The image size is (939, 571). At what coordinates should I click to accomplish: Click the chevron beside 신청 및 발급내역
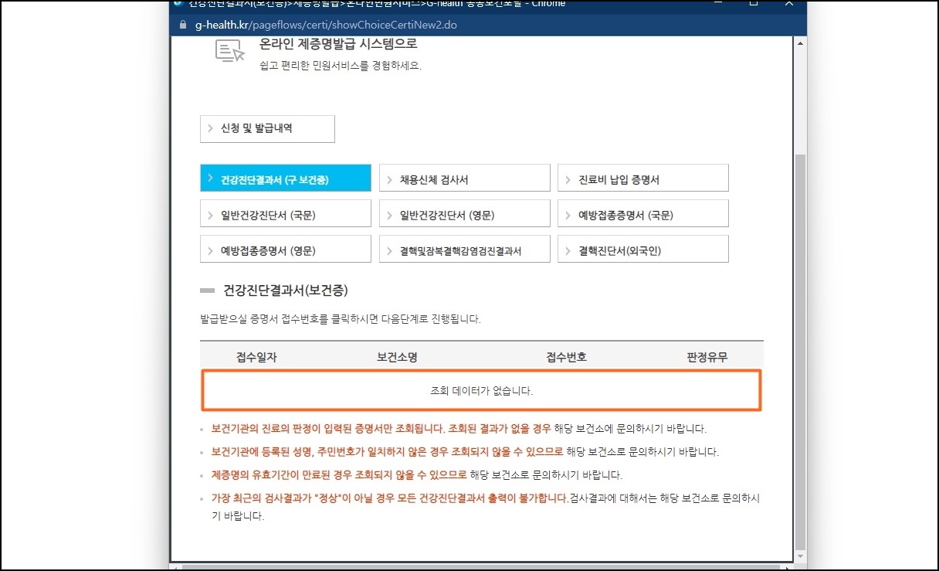pos(210,129)
